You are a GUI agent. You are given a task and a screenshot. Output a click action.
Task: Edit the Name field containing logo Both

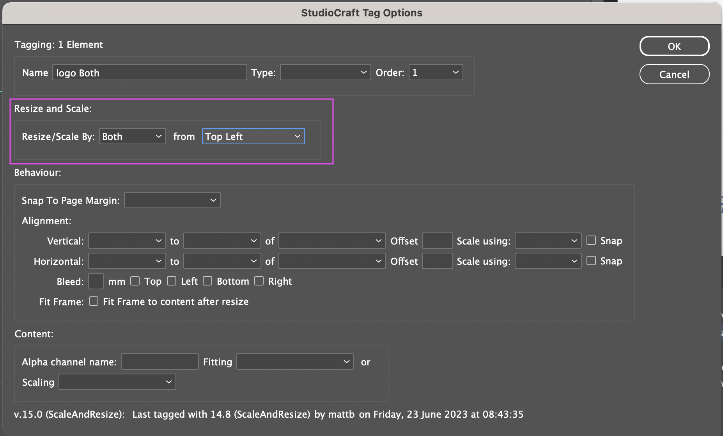pyautogui.click(x=150, y=73)
